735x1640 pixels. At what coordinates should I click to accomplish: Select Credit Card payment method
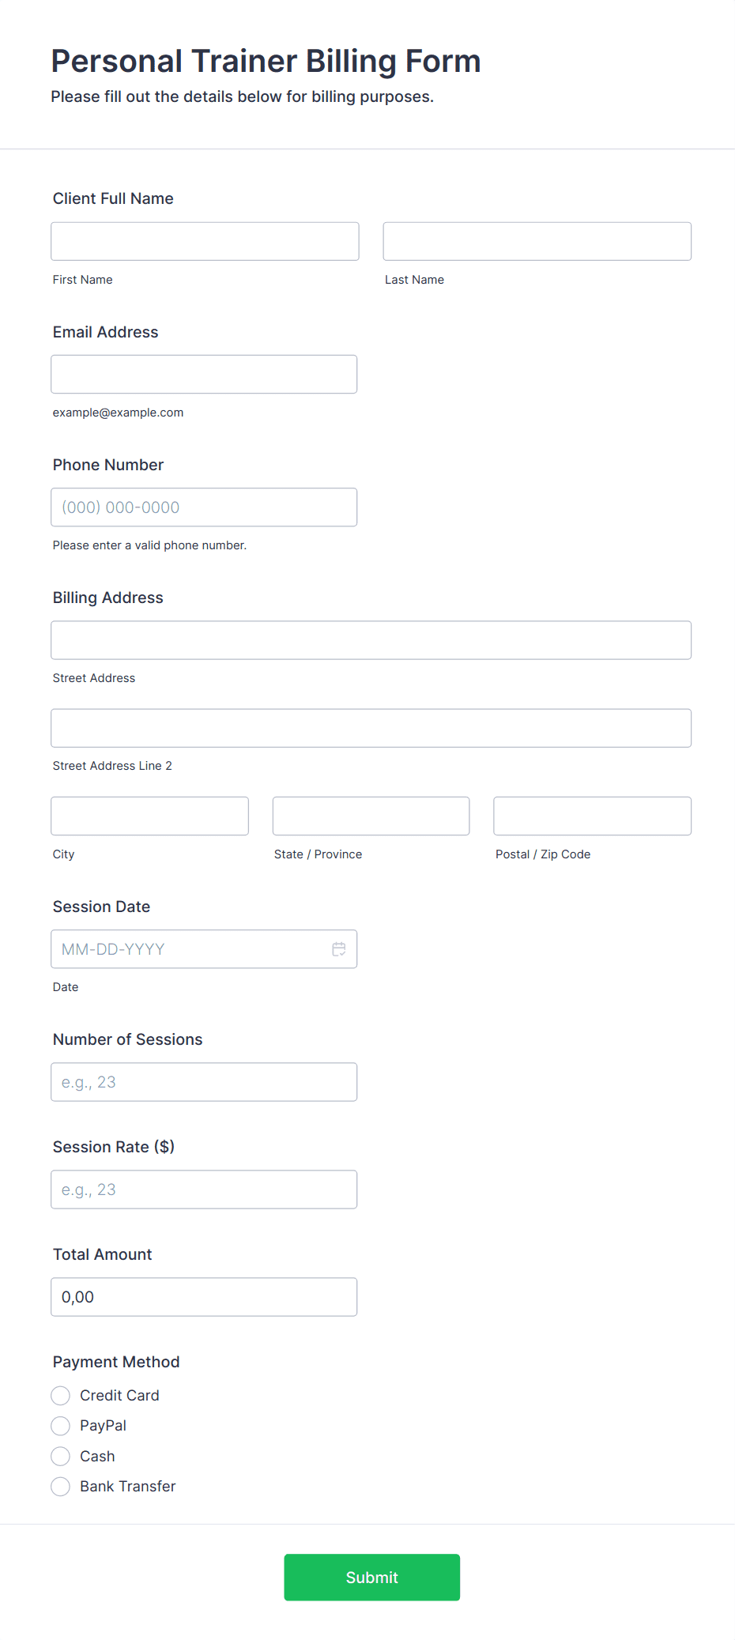(60, 1395)
